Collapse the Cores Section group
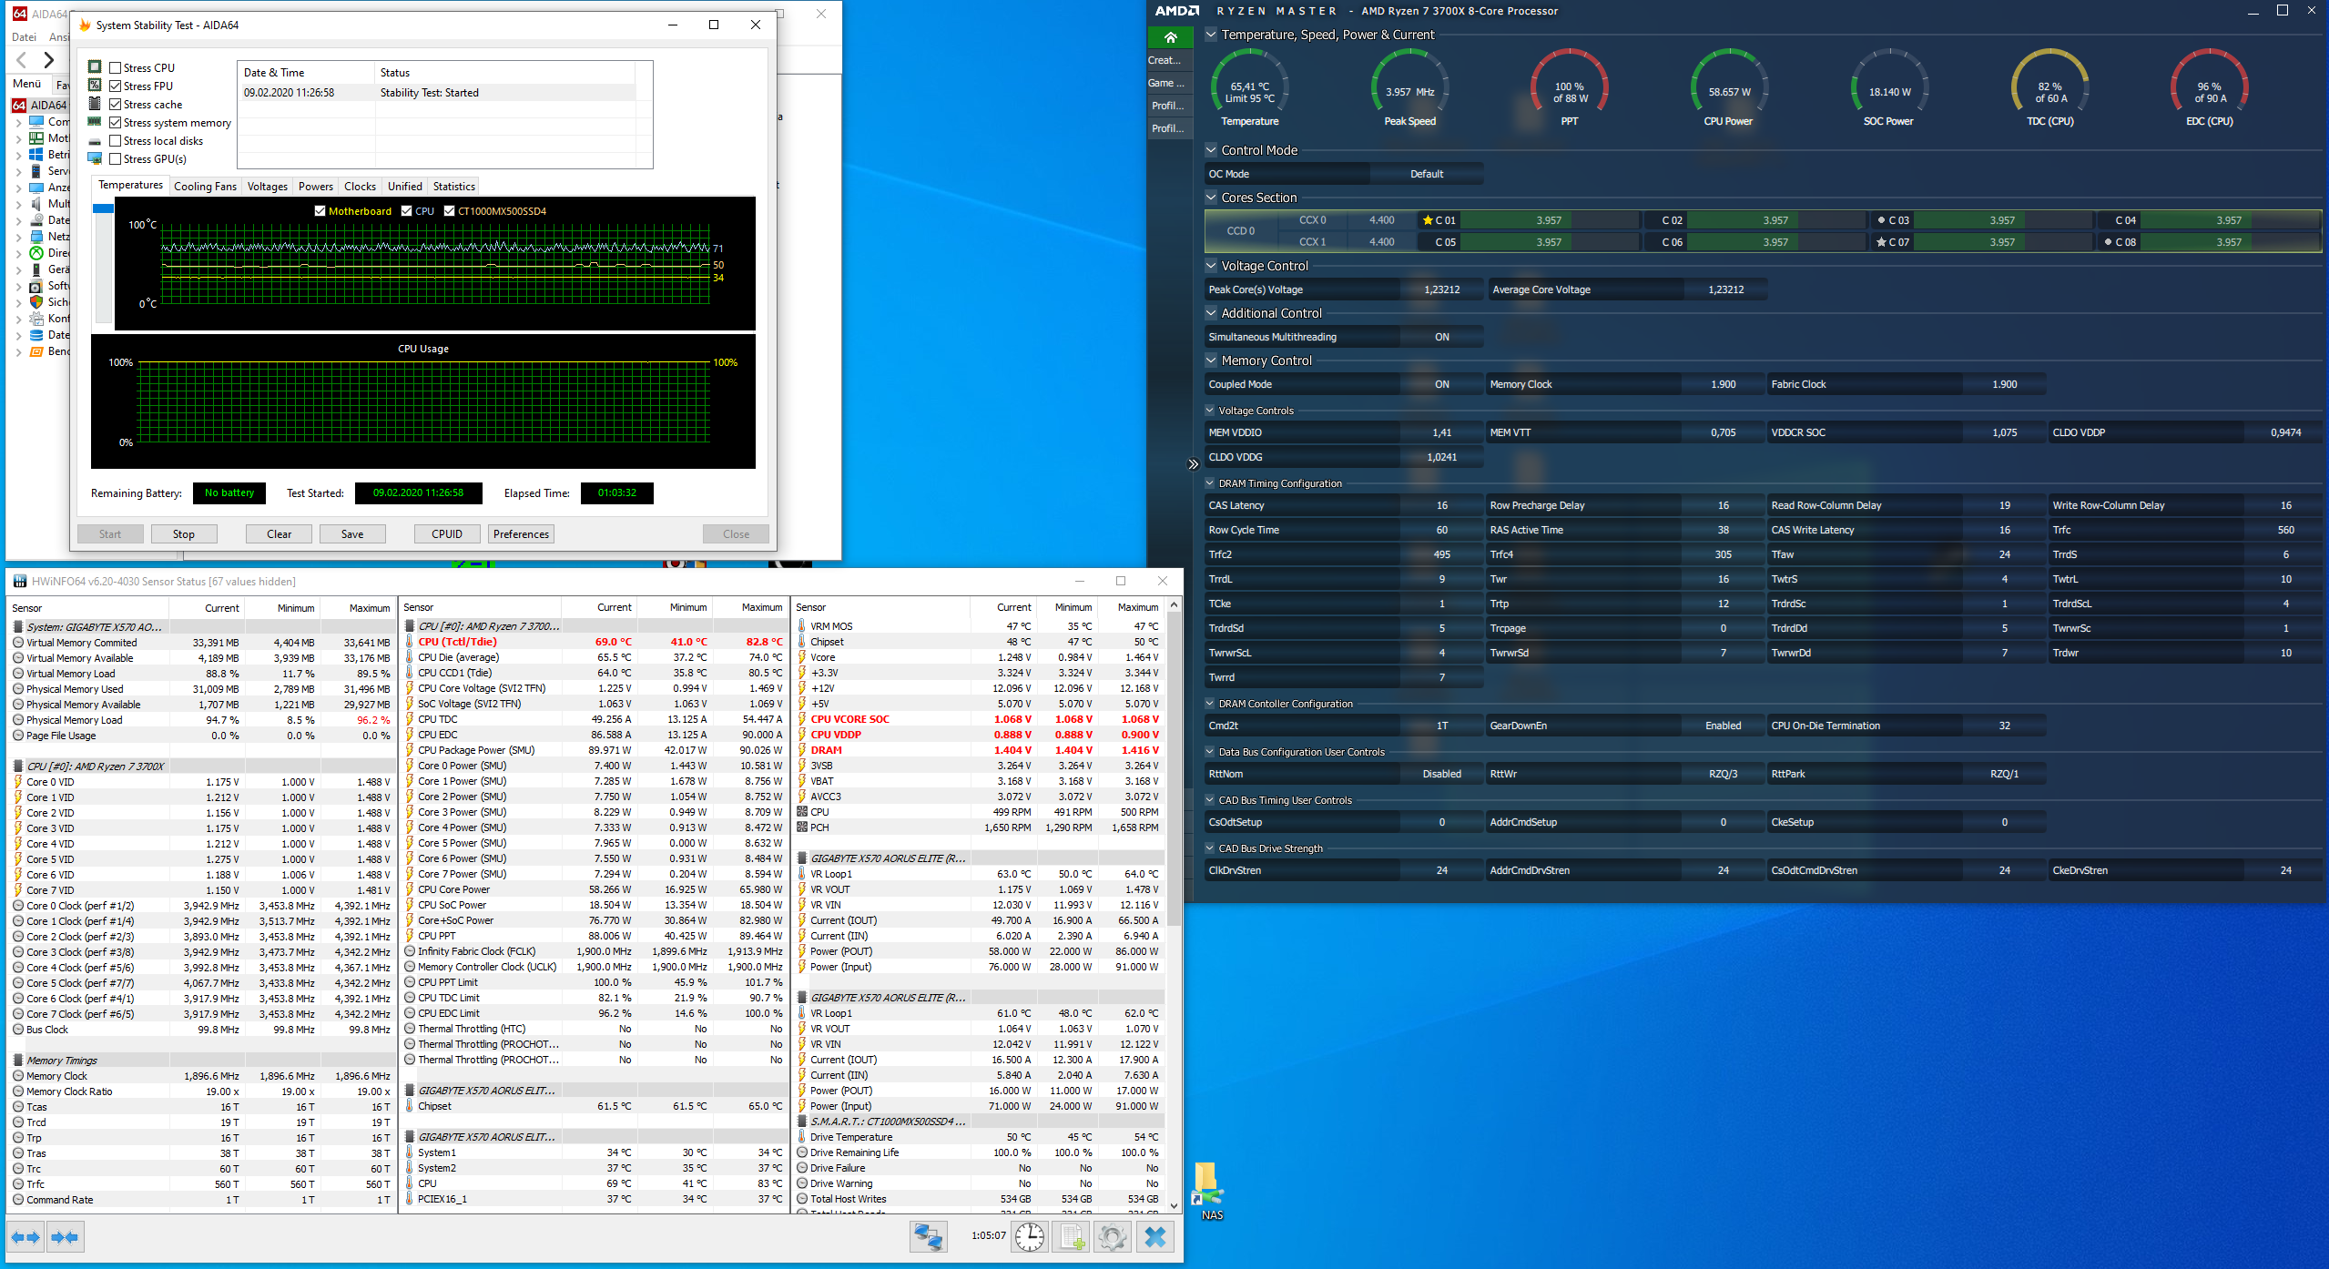Viewport: 2329px width, 1269px height. 1211,198
